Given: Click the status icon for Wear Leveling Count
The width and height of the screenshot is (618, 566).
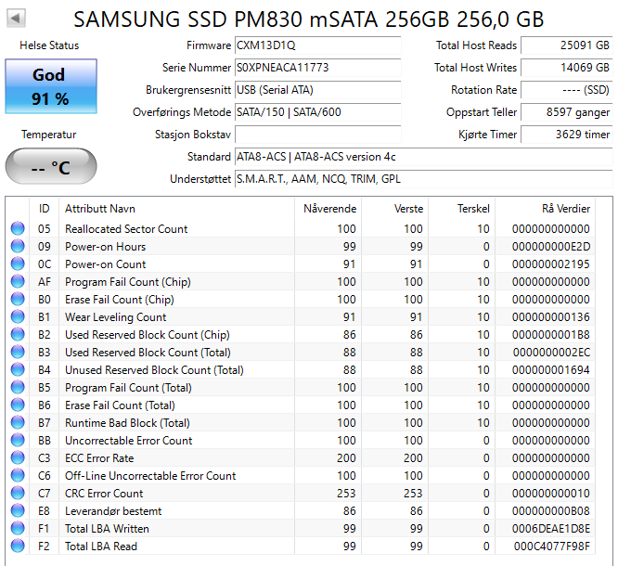Looking at the screenshot, I should (x=18, y=317).
